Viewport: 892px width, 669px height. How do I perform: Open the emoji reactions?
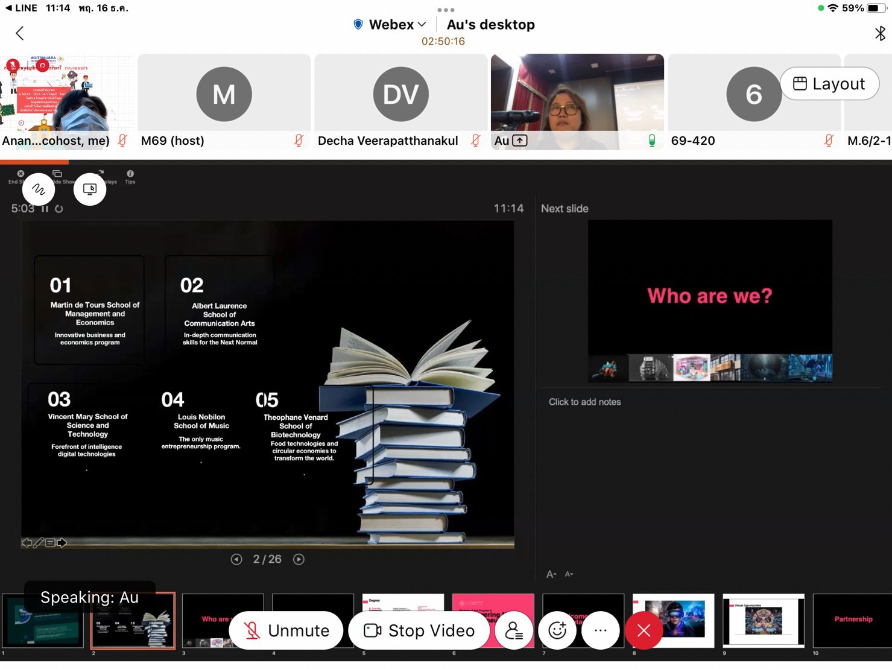pyautogui.click(x=557, y=630)
